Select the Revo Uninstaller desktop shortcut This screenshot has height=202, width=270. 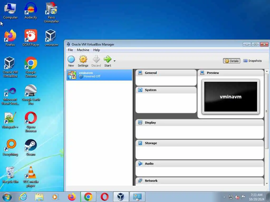coord(51,13)
